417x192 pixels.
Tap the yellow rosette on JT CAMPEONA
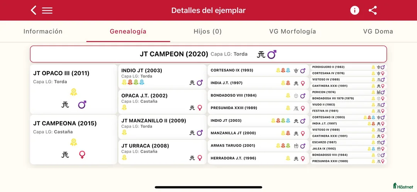click(73, 142)
